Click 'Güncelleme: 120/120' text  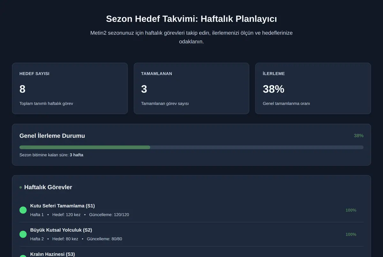coord(109,215)
